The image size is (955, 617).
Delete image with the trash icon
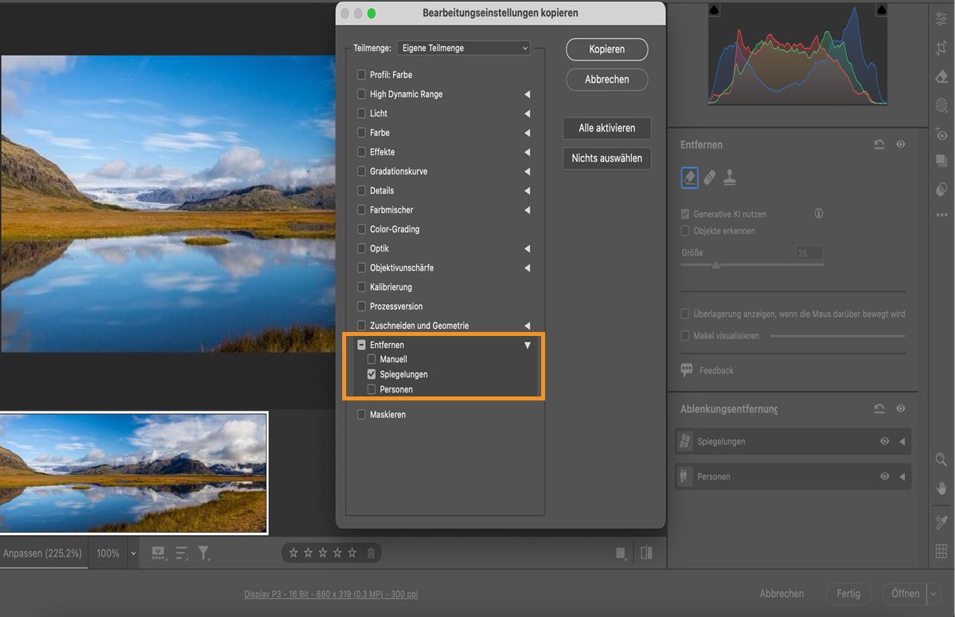click(371, 553)
